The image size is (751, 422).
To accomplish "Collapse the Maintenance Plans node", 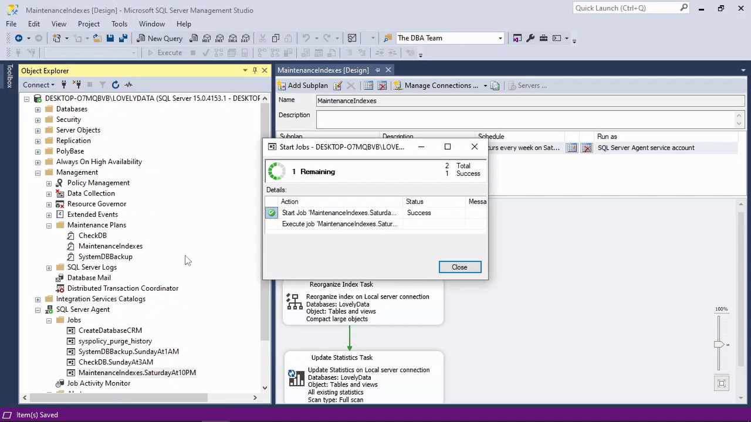I will pos(49,225).
